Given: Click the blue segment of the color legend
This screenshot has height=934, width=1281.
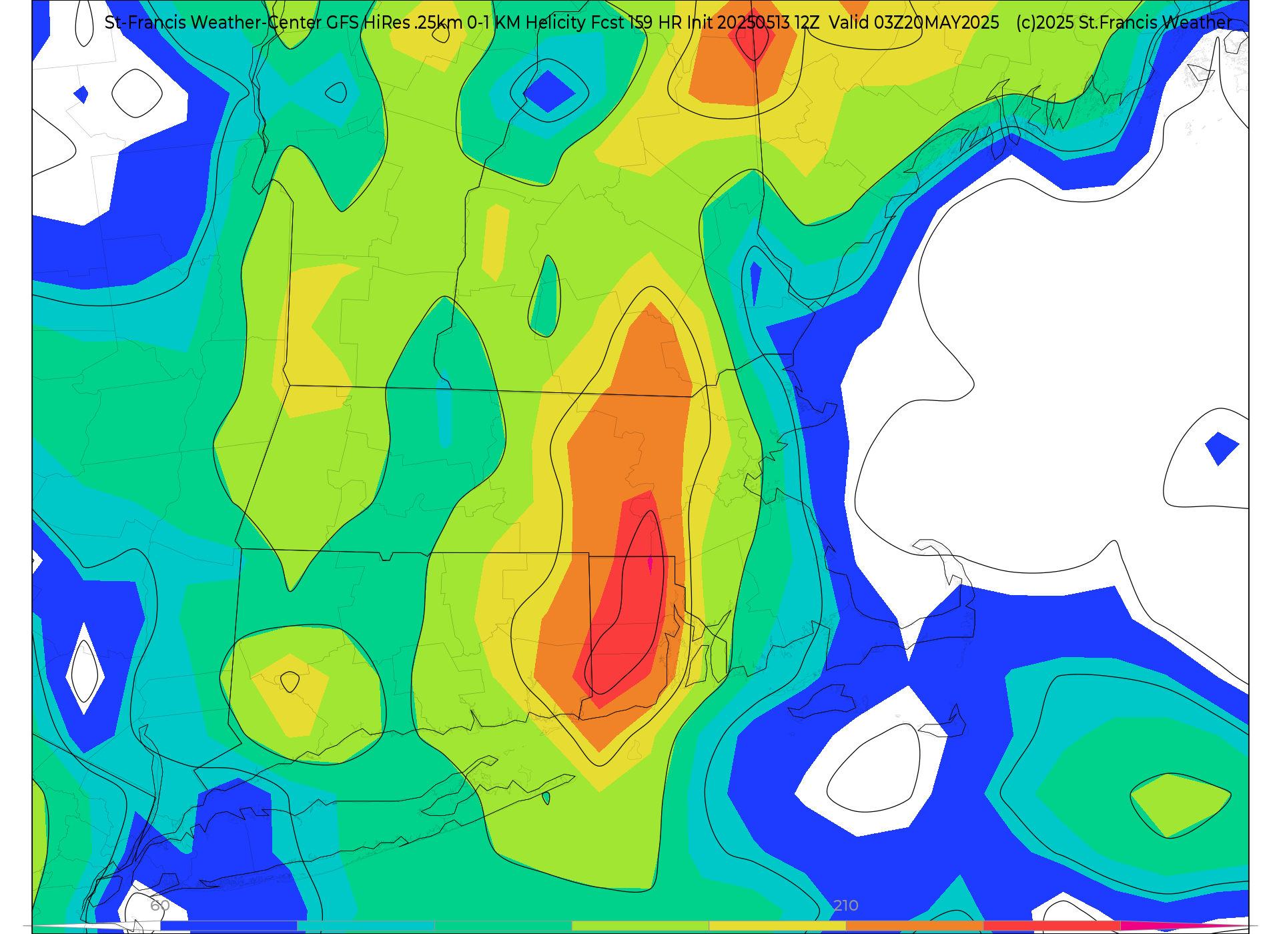Looking at the screenshot, I should [x=229, y=926].
